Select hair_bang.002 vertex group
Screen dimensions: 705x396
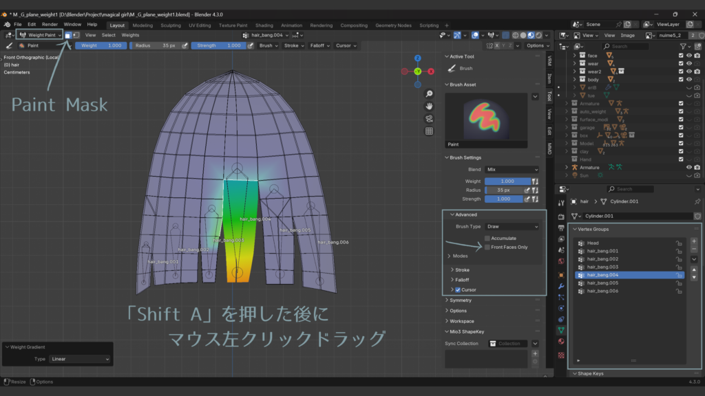(602, 258)
